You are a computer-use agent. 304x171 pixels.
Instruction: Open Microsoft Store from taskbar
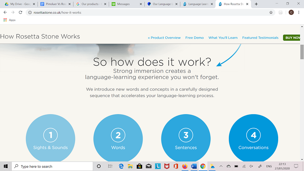point(139,166)
